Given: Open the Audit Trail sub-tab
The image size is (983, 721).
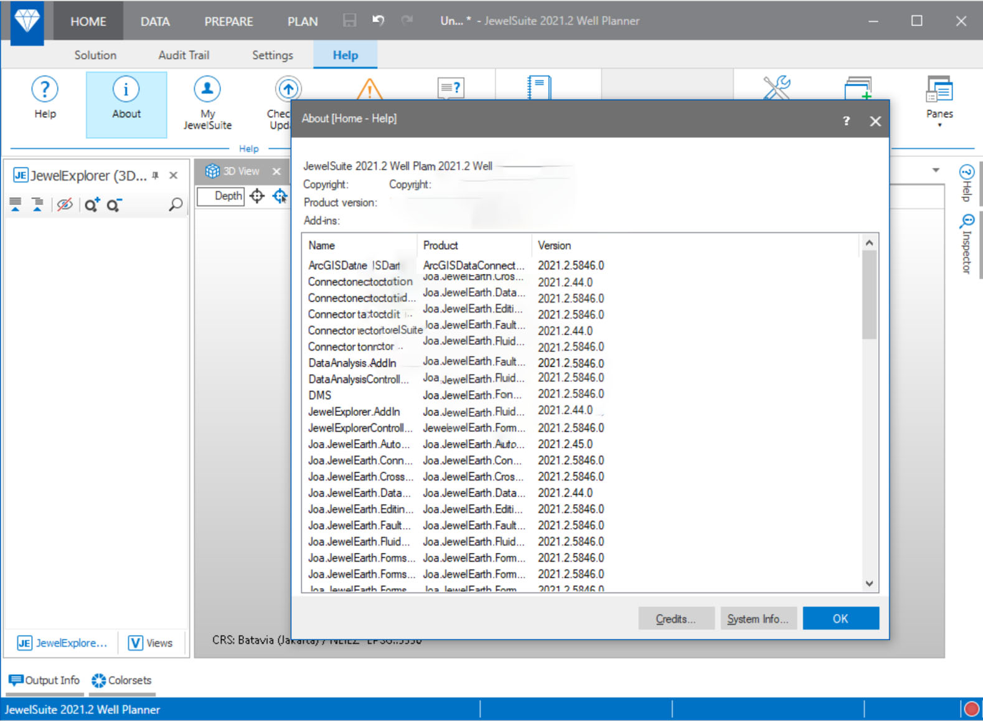Looking at the screenshot, I should coord(184,55).
